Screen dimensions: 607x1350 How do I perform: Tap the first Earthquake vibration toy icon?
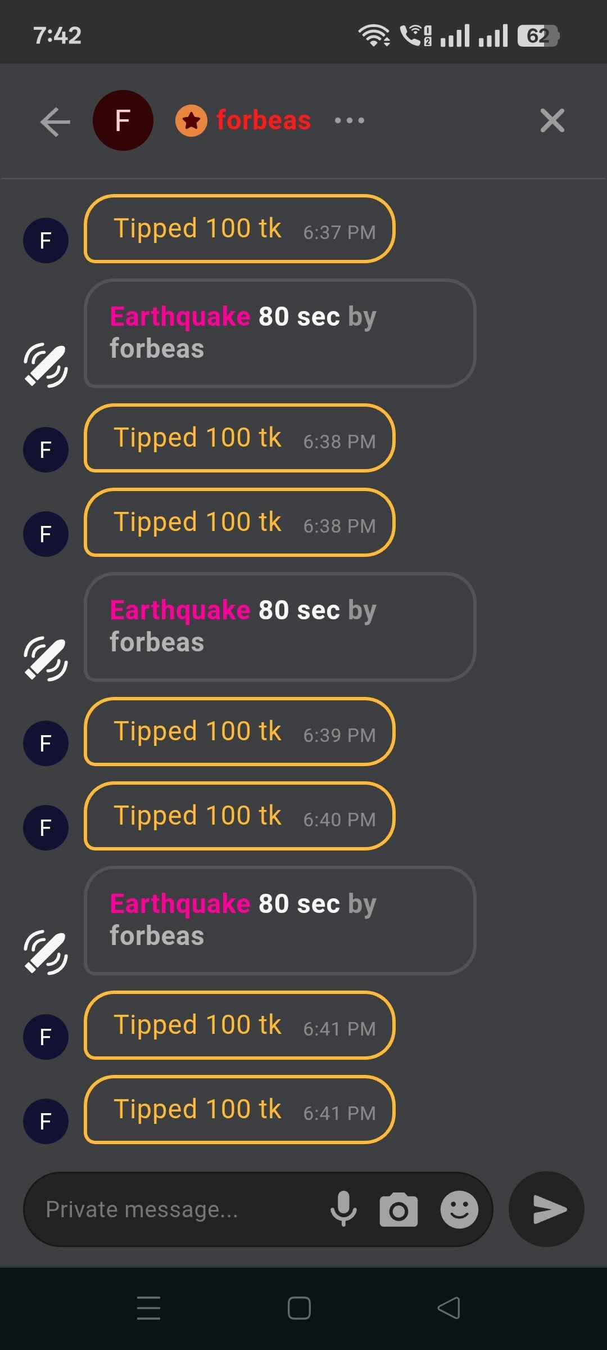tap(46, 365)
